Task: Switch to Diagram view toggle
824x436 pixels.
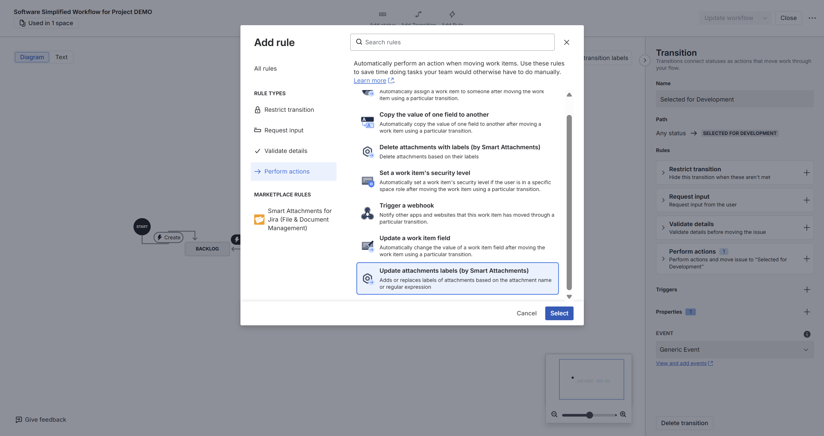Action: tap(32, 57)
